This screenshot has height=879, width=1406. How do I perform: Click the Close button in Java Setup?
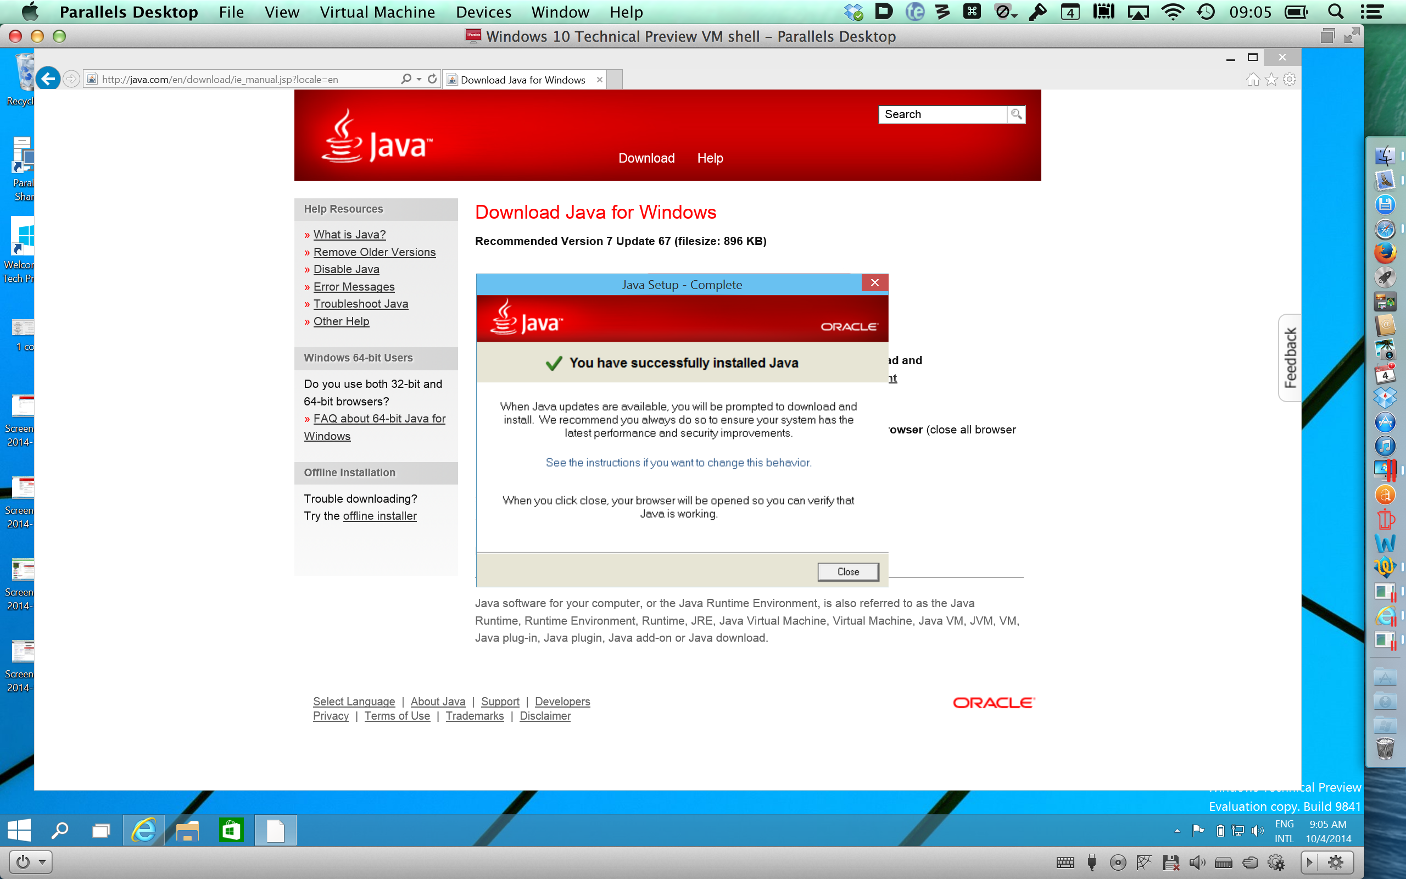847,571
